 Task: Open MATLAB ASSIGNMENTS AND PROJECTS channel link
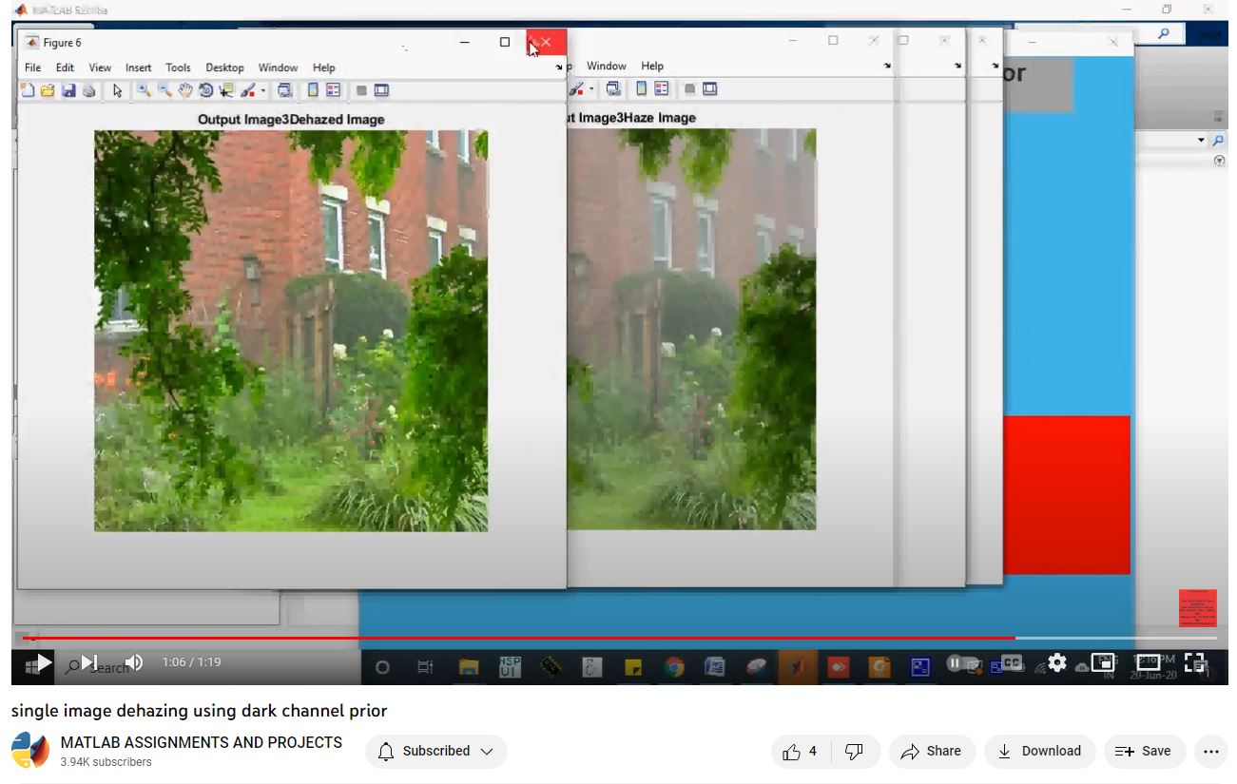click(x=202, y=742)
